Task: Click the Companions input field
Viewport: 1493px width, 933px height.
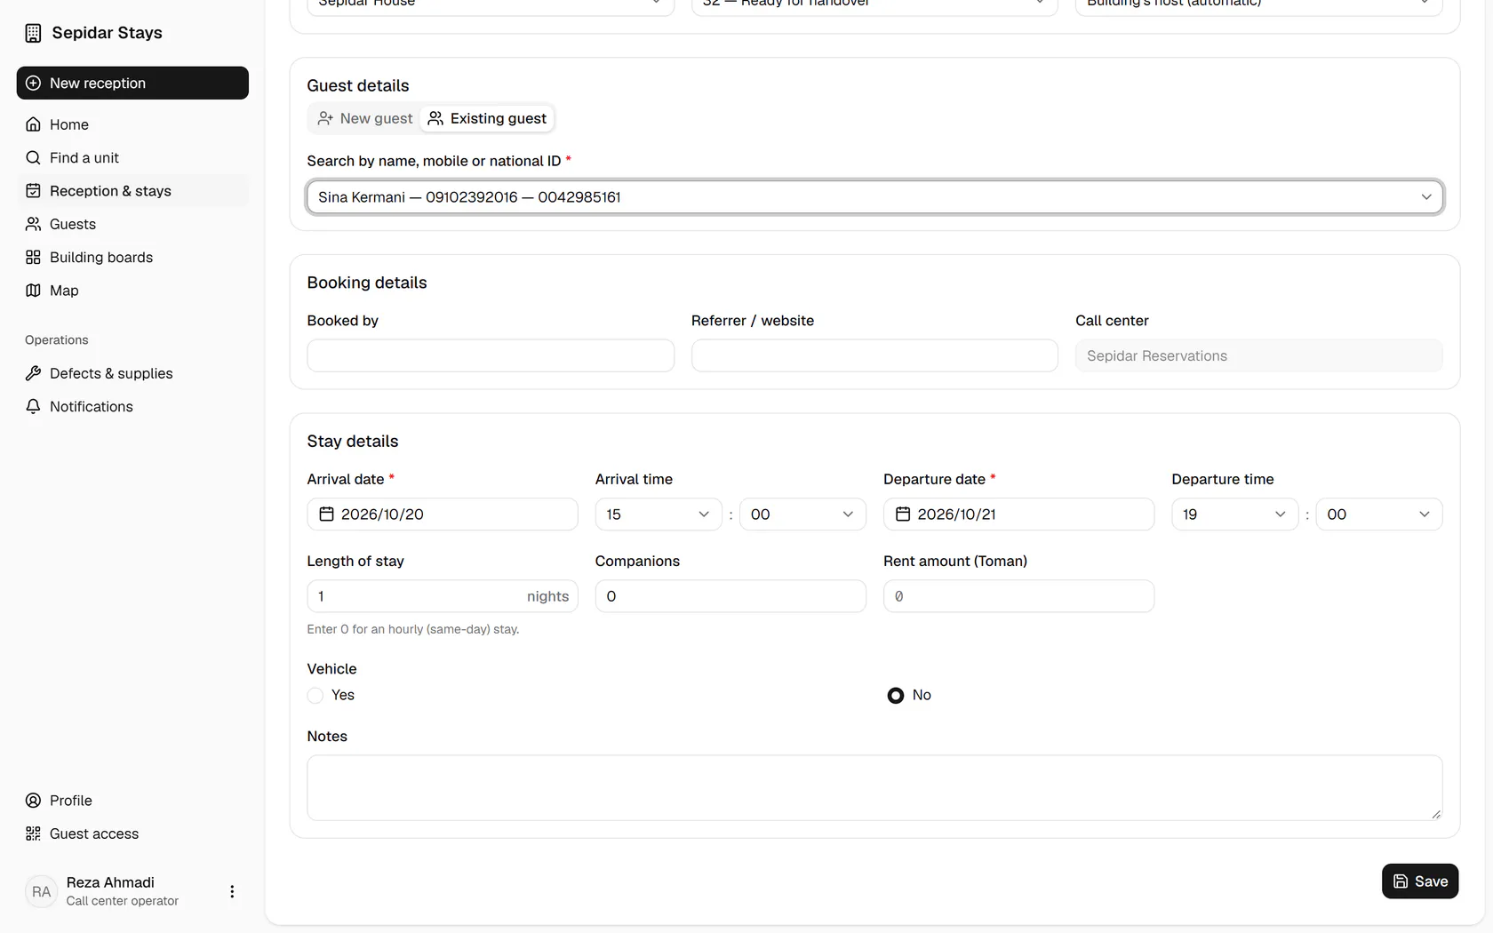Action: pos(731,596)
